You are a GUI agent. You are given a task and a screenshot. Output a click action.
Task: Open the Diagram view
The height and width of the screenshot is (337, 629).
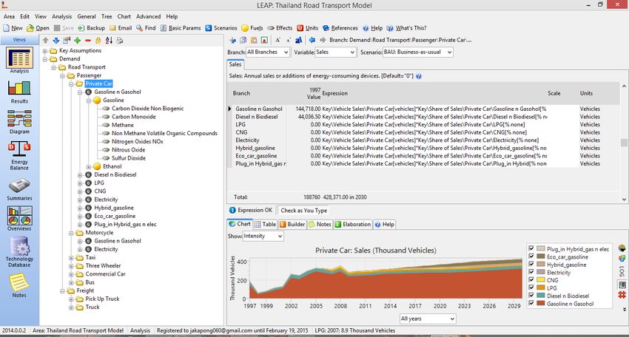19,122
